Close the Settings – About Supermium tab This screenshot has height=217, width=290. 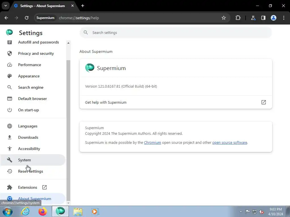[x=72, y=6]
